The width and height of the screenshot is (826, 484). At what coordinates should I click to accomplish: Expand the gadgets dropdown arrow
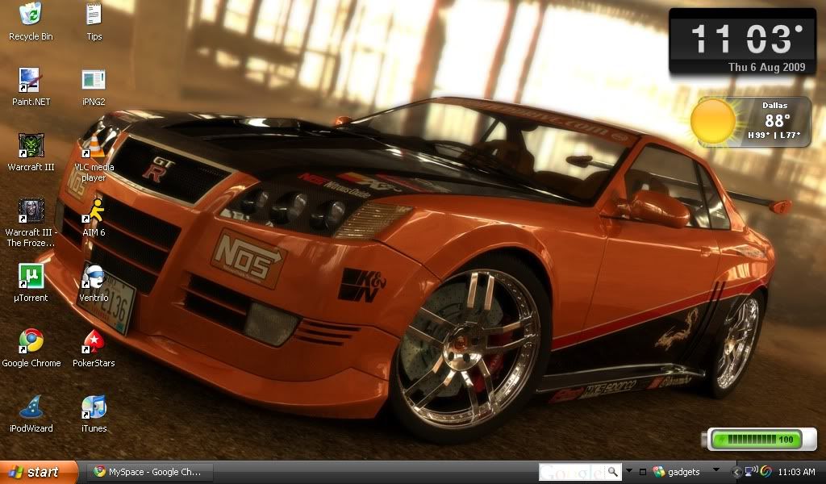click(x=716, y=469)
